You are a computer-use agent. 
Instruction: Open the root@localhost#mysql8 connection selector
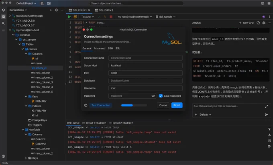(135, 17)
